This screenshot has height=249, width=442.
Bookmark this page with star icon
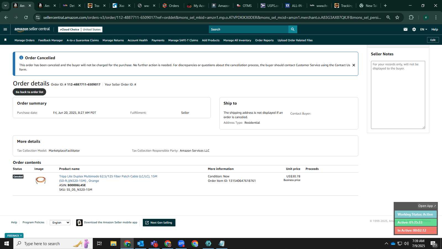pos(397,17)
